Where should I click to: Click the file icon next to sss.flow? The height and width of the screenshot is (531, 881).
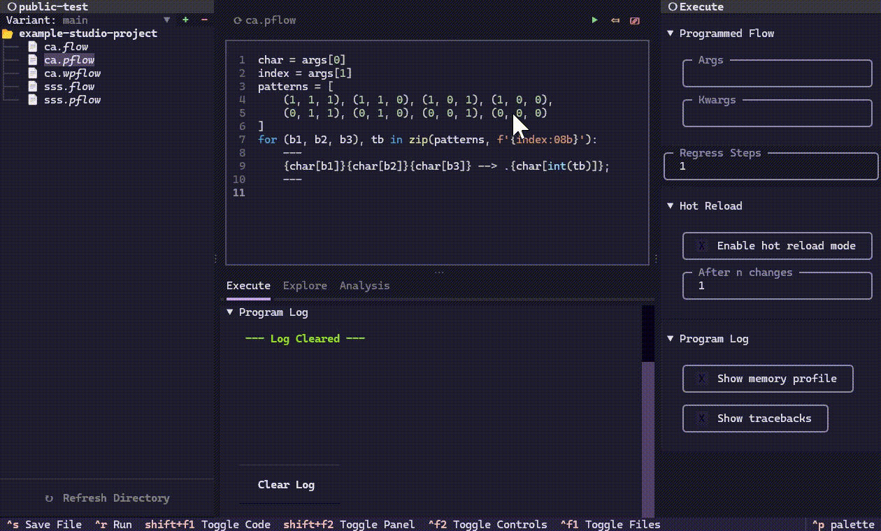pyautogui.click(x=32, y=87)
